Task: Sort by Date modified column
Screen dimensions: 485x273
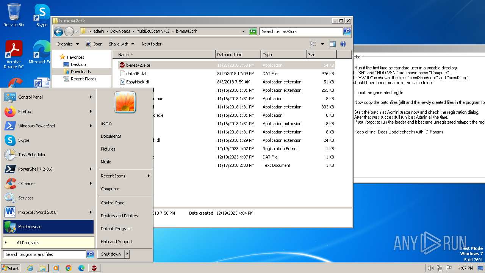Action: (x=238, y=55)
